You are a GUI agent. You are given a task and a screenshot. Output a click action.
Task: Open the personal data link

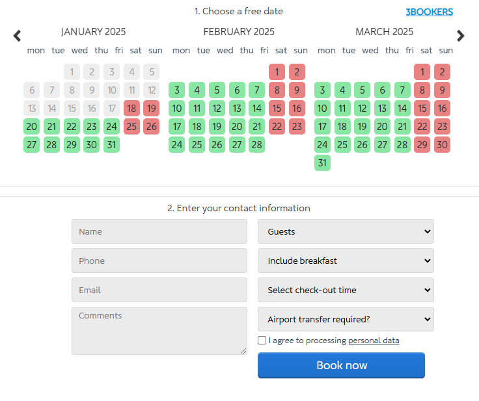point(374,341)
